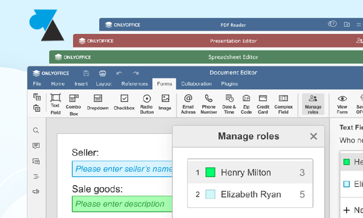Close the Manage roles dialog
The width and height of the screenshot is (363, 218).
pyautogui.click(x=314, y=136)
